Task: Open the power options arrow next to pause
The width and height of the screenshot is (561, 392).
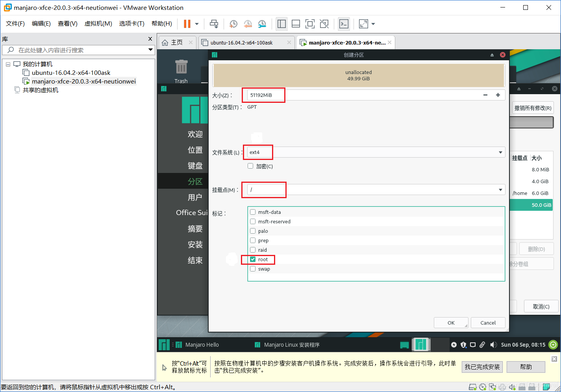Action: [x=197, y=24]
